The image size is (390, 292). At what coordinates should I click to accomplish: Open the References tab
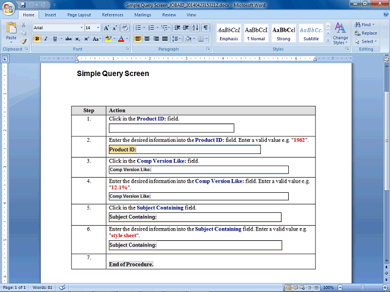pos(112,15)
